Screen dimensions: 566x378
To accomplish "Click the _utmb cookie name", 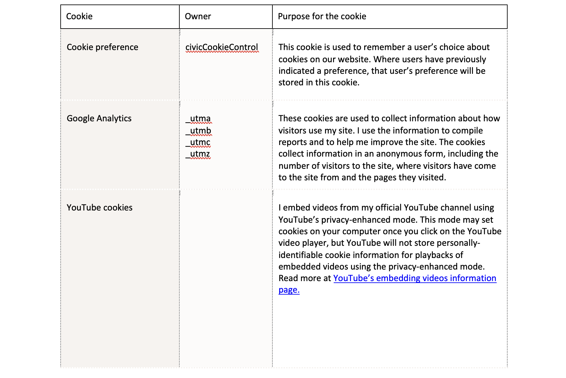I will click(x=199, y=131).
